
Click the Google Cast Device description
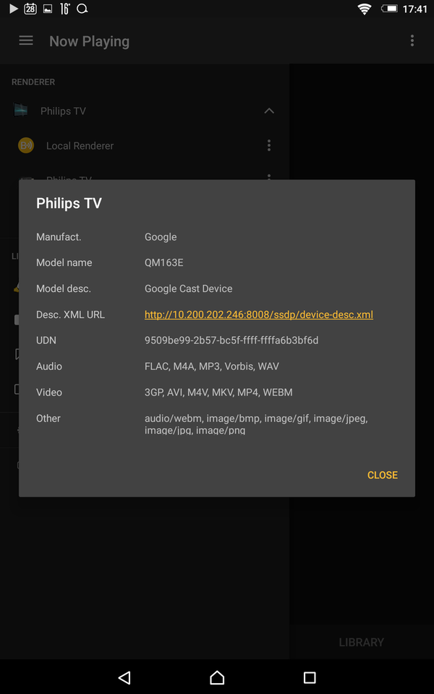click(x=188, y=288)
